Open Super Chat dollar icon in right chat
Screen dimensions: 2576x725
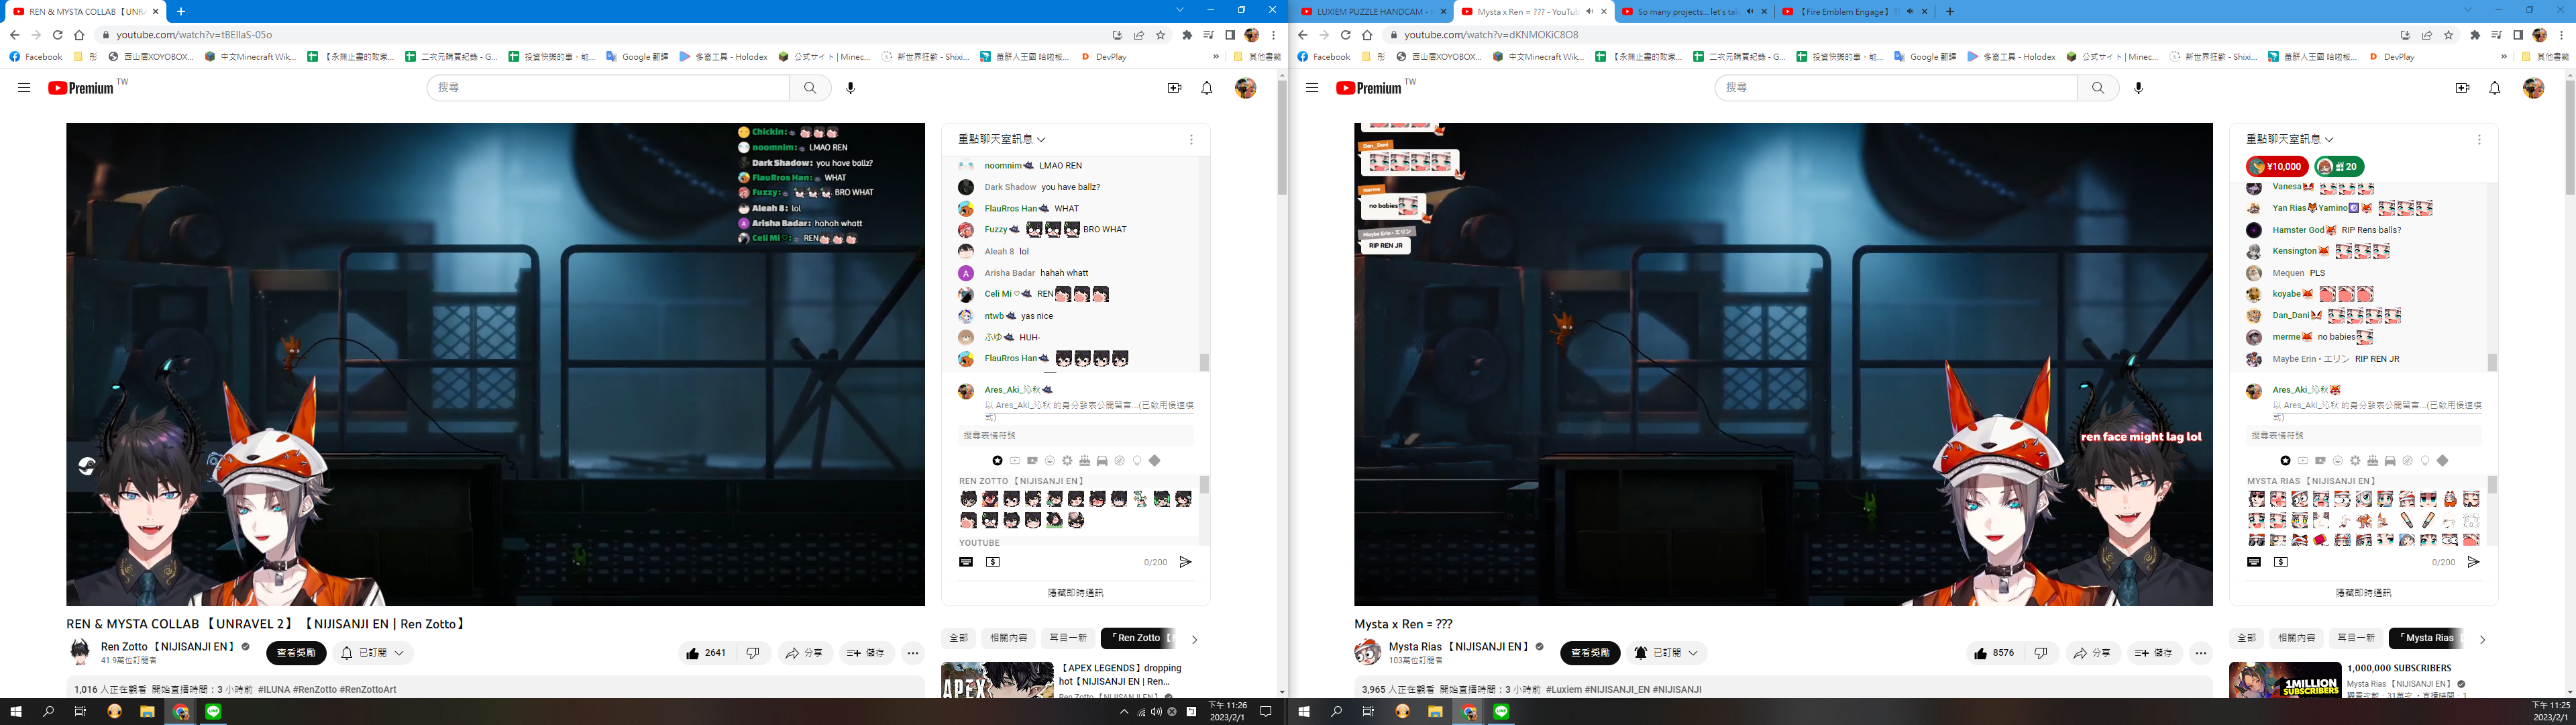point(2281,562)
